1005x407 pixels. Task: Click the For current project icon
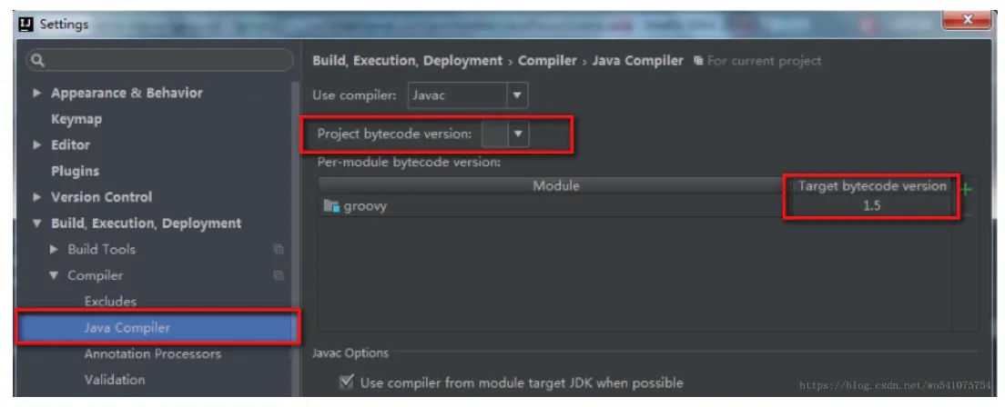(698, 61)
